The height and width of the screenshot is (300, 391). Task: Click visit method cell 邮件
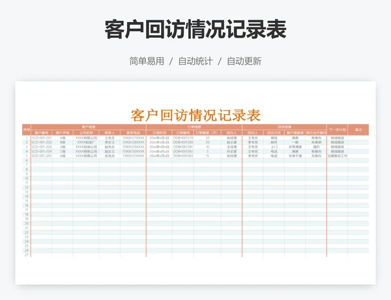[x=274, y=142]
